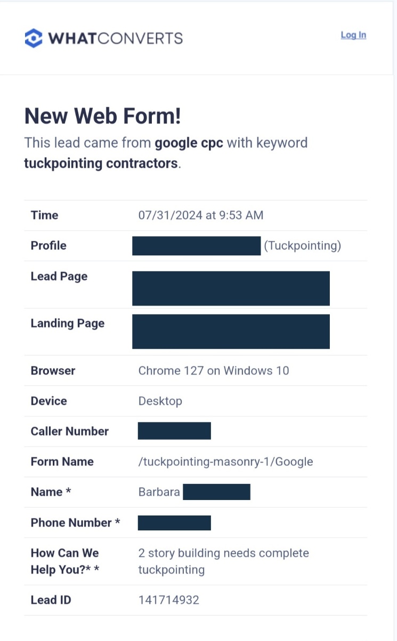Click the redacted Phone Number value
This screenshot has width=397, height=641.
tap(174, 522)
